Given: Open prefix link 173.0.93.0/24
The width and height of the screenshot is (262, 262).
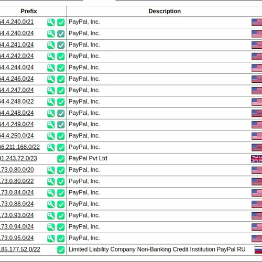Looking at the screenshot, I should tap(17, 215).
